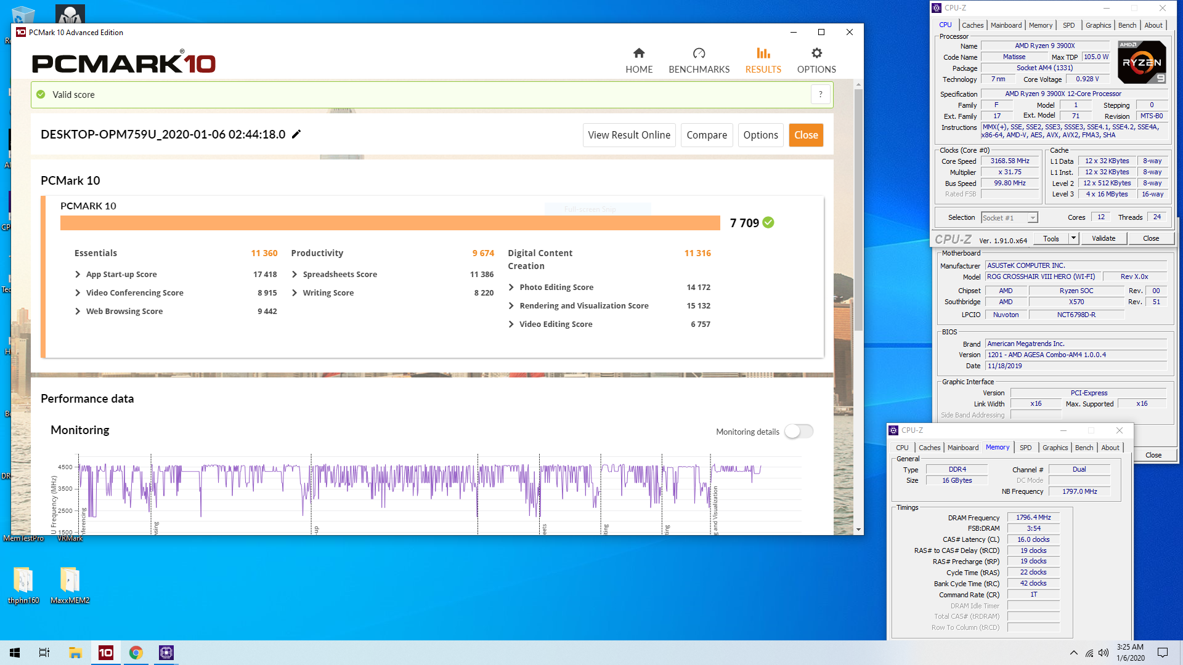Open Graphics tab in lower CPU-Z window
Viewport: 1183px width, 665px height.
click(1055, 448)
